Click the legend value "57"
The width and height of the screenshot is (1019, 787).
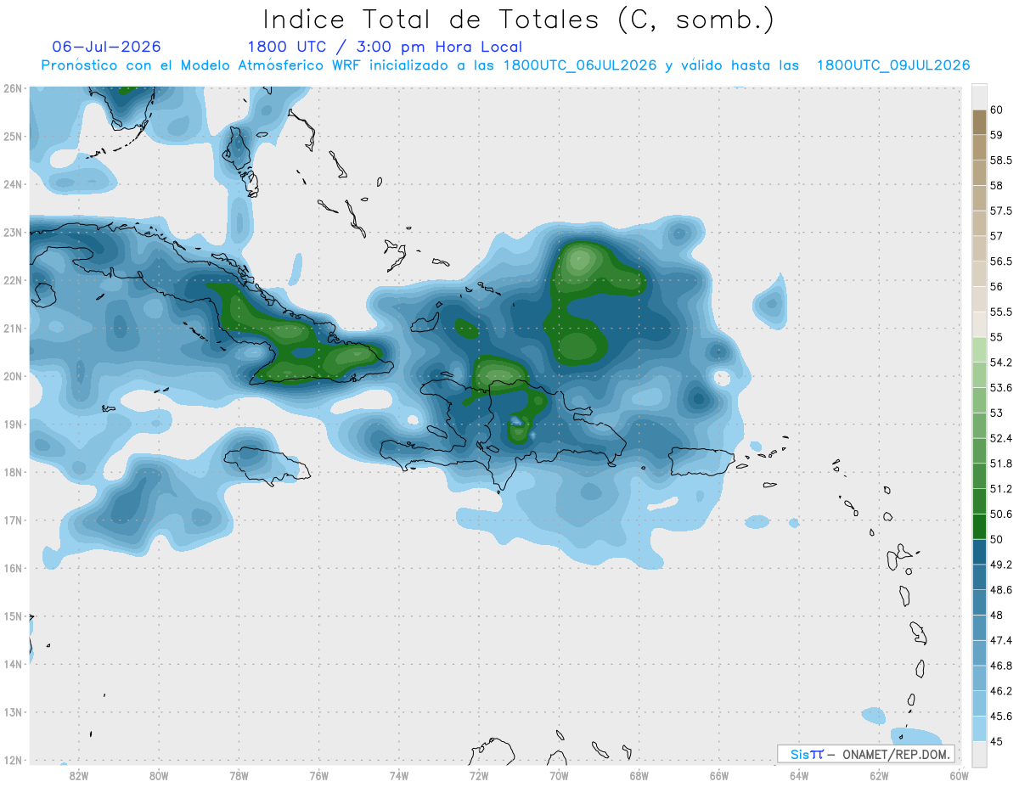point(997,236)
